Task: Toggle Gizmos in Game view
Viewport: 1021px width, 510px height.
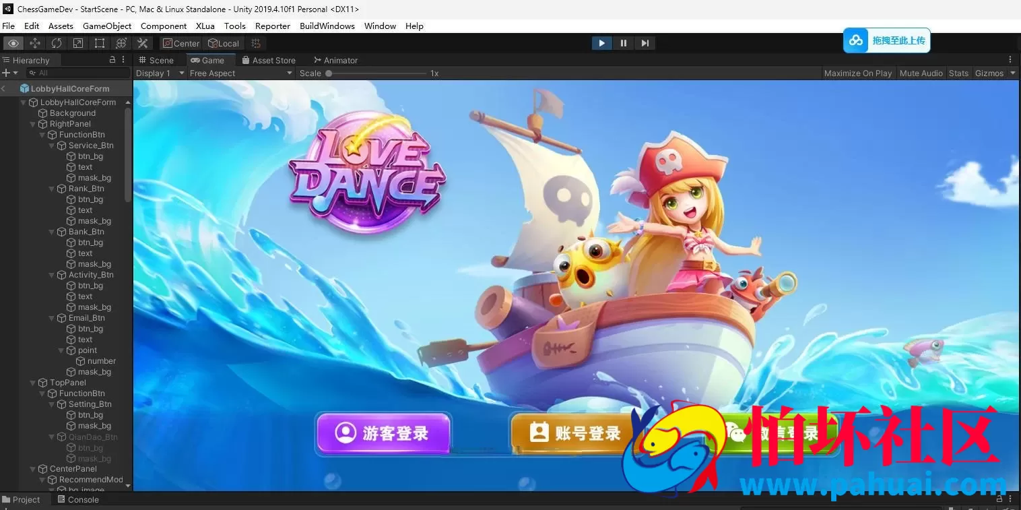Action: 989,73
